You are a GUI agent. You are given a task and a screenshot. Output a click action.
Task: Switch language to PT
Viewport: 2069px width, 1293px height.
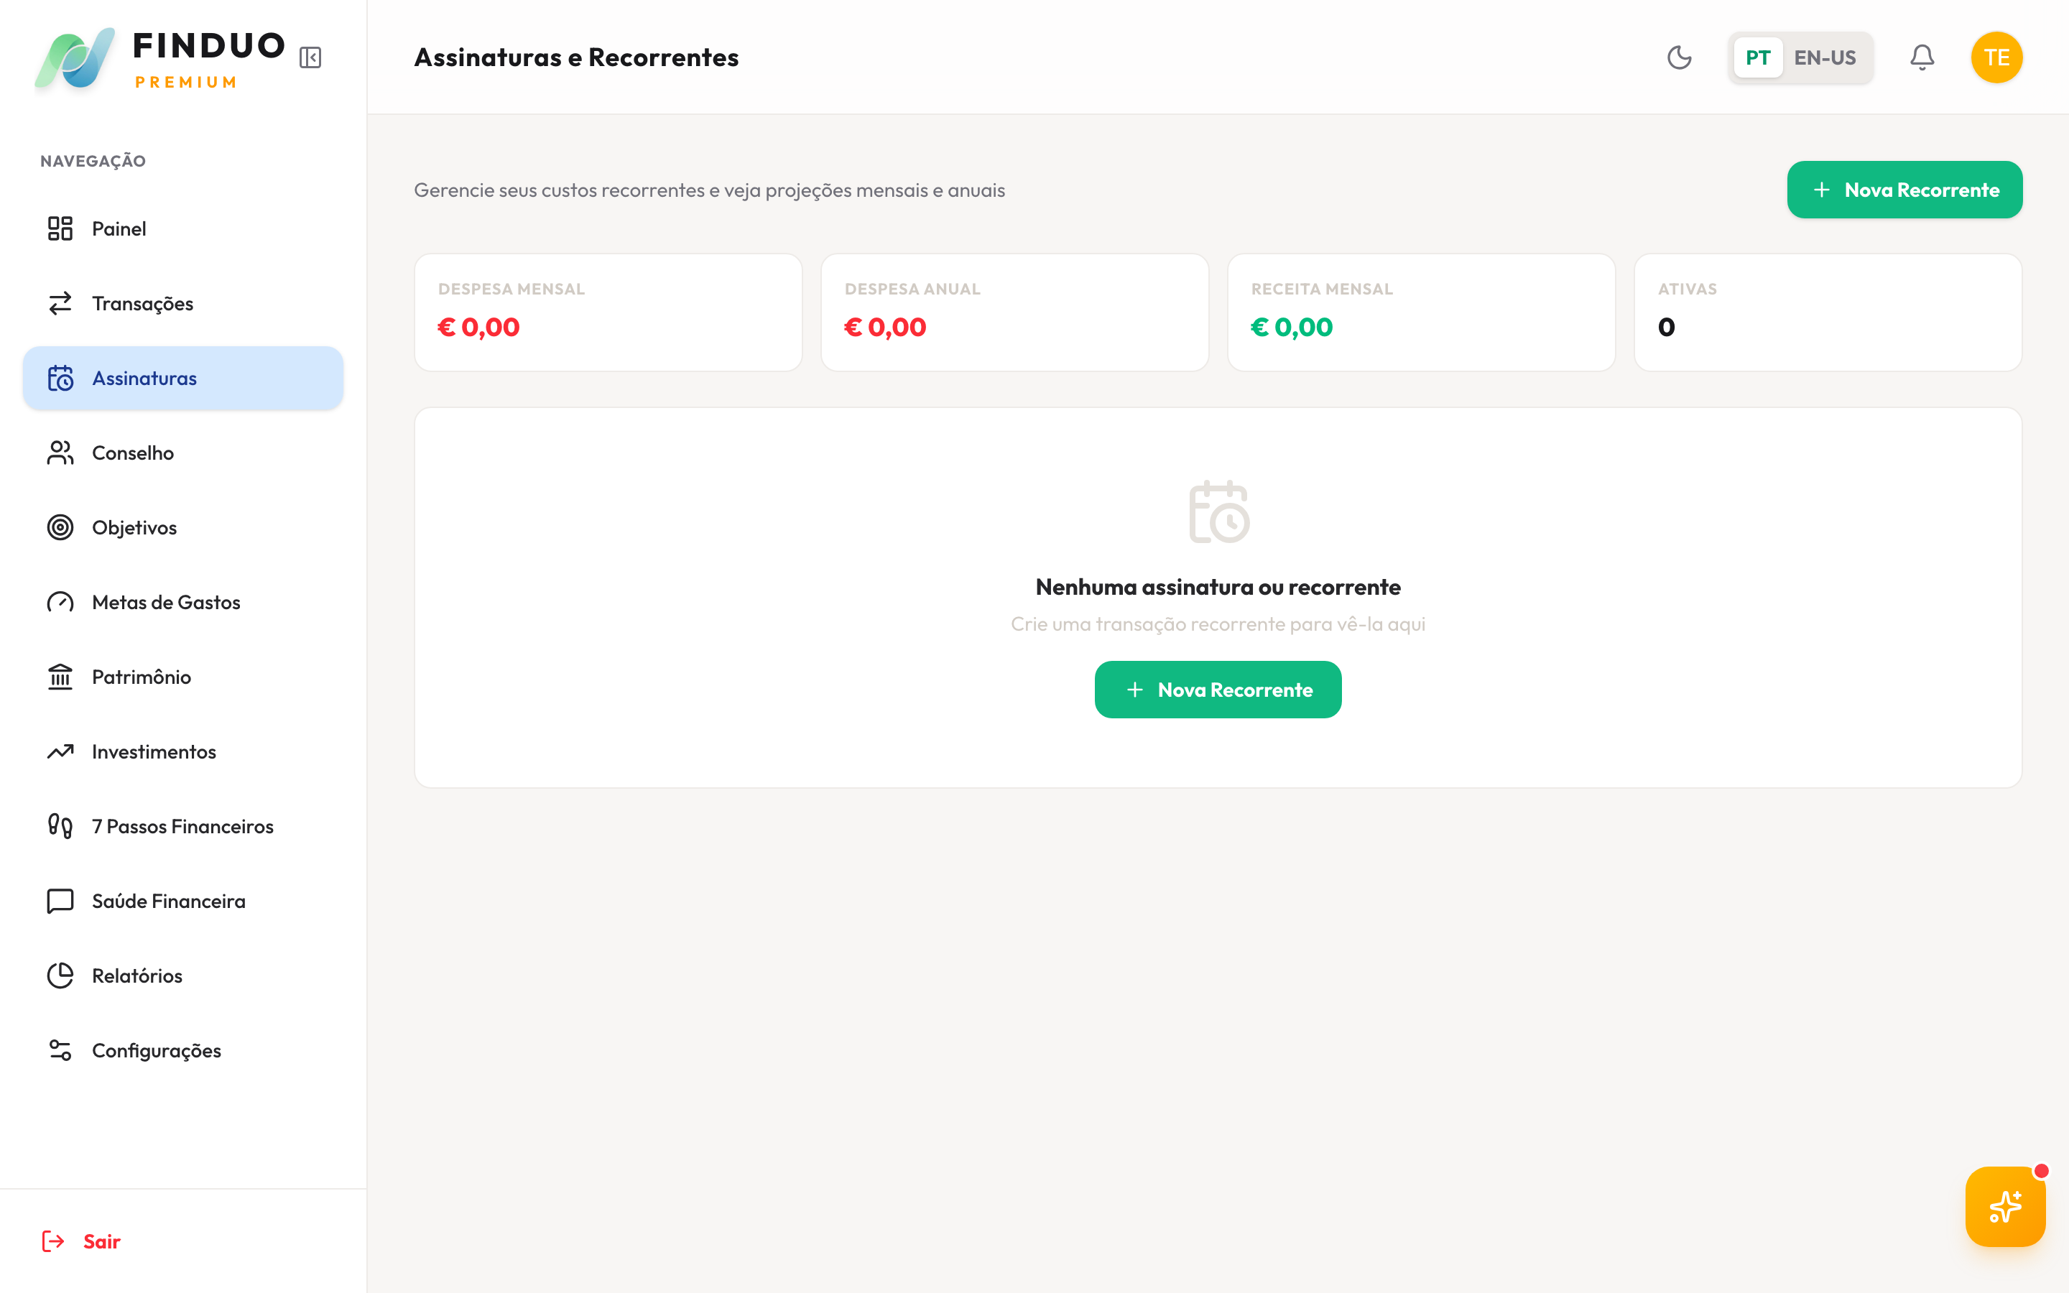pos(1758,57)
